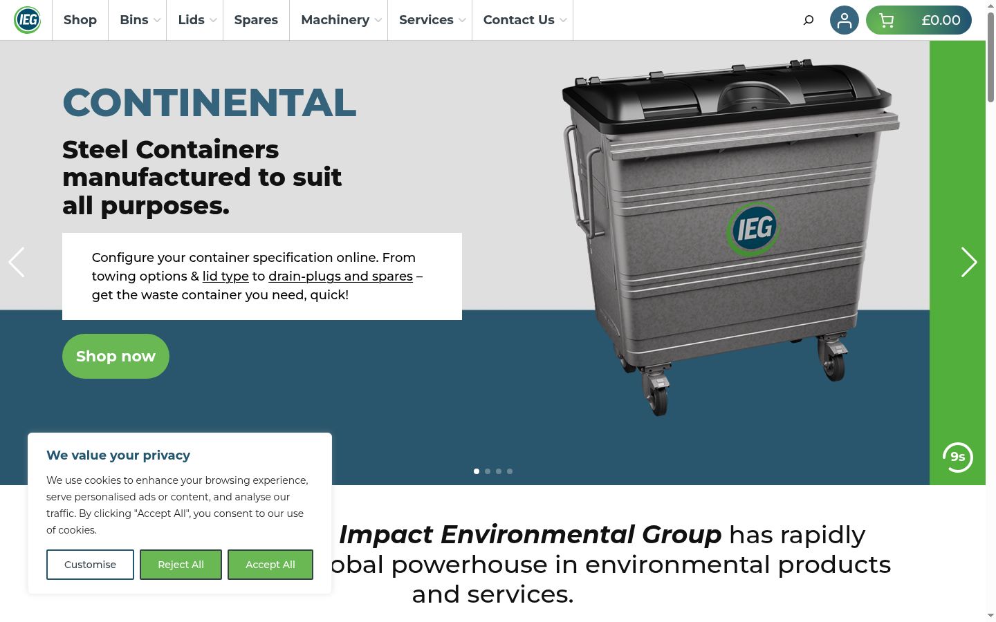This screenshot has height=622, width=996.
Task: Follow the drain-plugs and spares link
Action: [340, 276]
